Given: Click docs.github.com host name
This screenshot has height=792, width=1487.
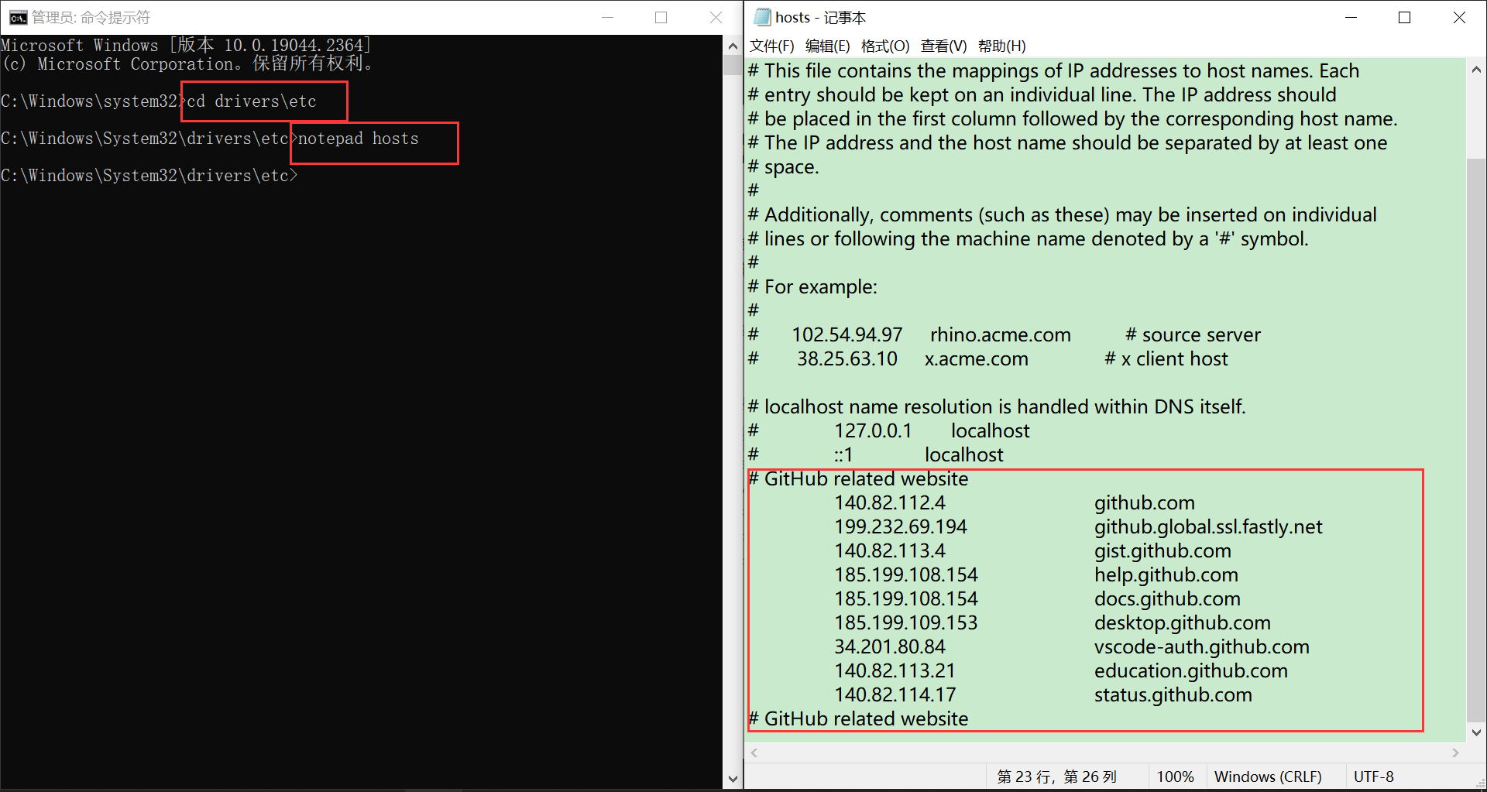Looking at the screenshot, I should click(x=1167, y=599).
